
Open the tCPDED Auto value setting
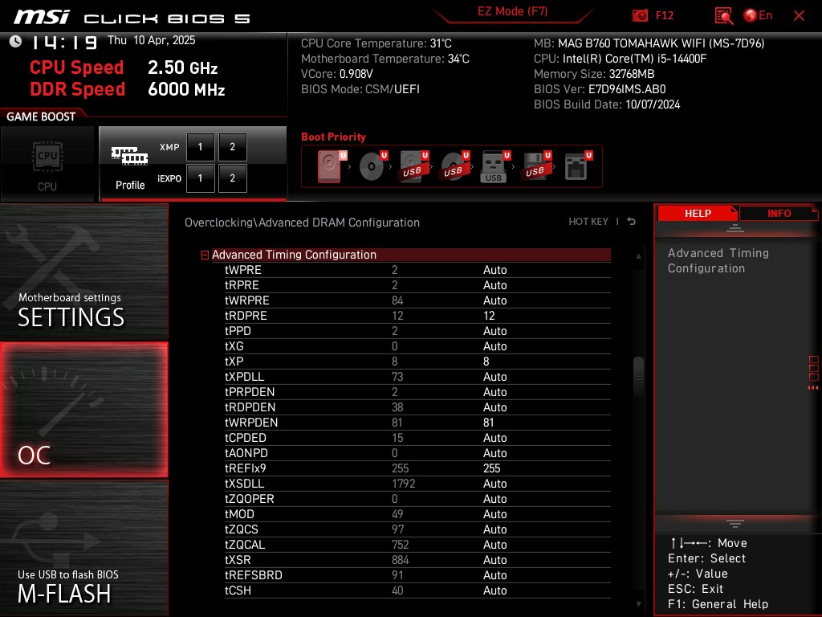point(494,438)
